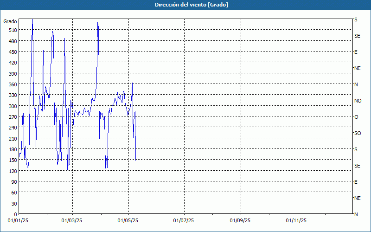The image size is (371, 232).
Task: Click the 420 degree axis label
Action: [13, 63]
